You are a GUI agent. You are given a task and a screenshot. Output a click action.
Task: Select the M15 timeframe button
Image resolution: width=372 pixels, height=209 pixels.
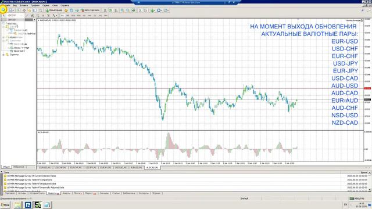[73, 16]
